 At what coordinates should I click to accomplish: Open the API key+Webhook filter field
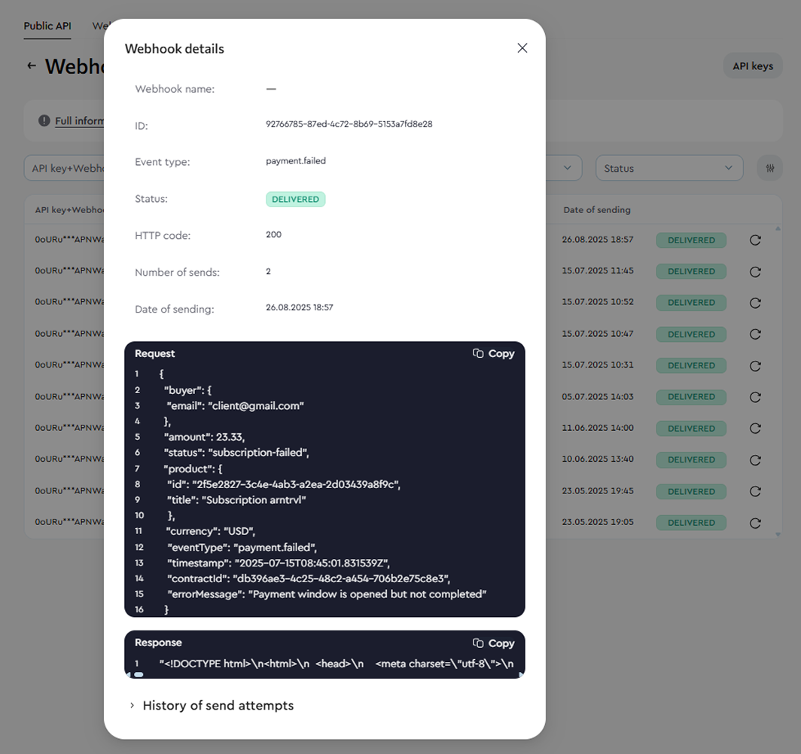tap(64, 168)
